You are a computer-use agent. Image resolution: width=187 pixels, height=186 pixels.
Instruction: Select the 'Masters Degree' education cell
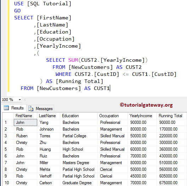79,163
